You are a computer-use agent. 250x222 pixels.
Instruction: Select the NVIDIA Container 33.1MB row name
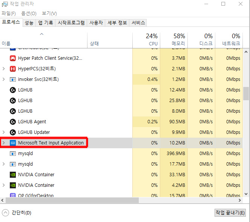[36, 175]
